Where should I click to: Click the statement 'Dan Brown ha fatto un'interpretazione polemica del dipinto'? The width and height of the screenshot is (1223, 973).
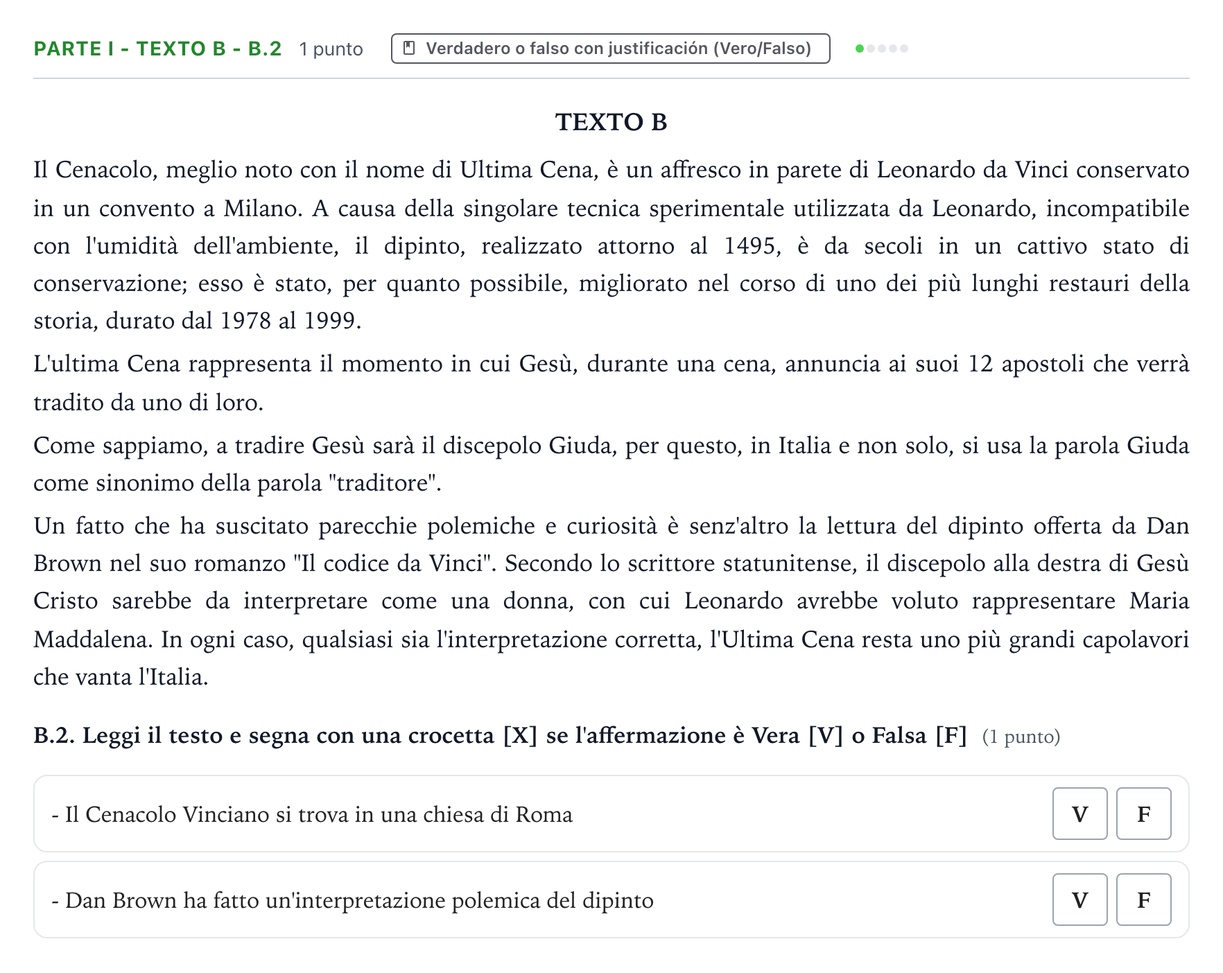(x=352, y=900)
